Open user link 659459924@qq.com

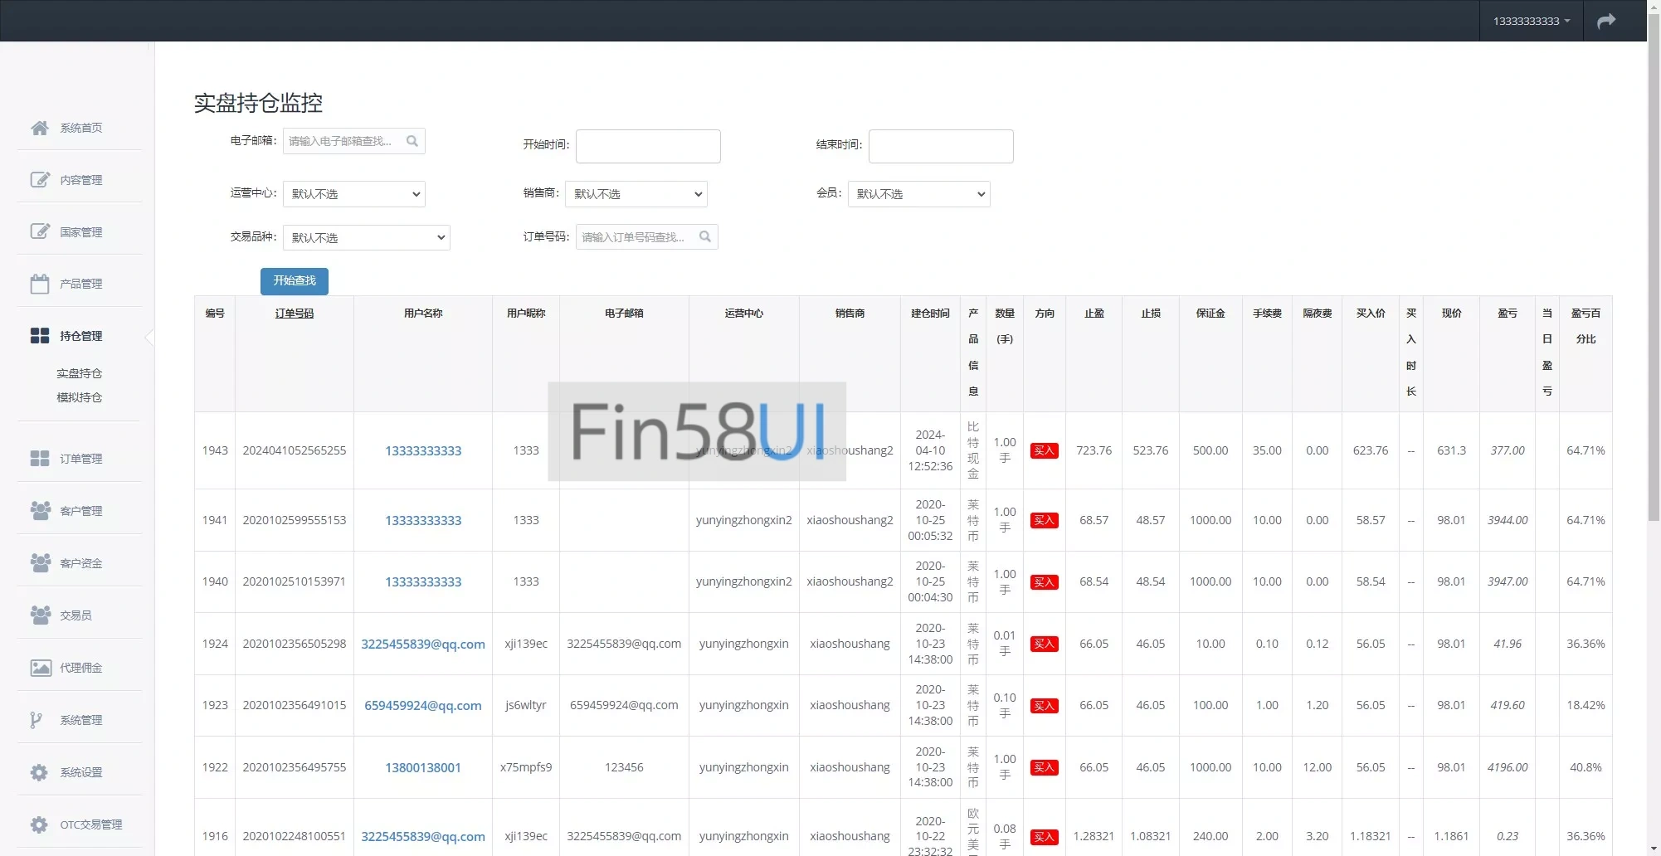click(422, 706)
